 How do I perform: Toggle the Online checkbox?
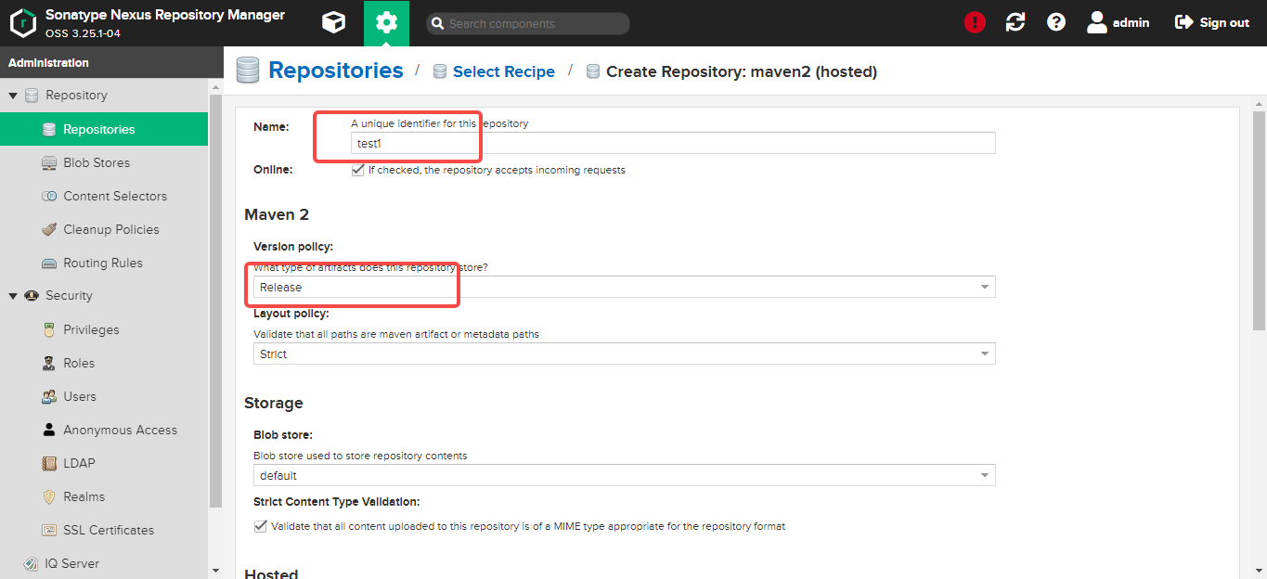pos(357,170)
